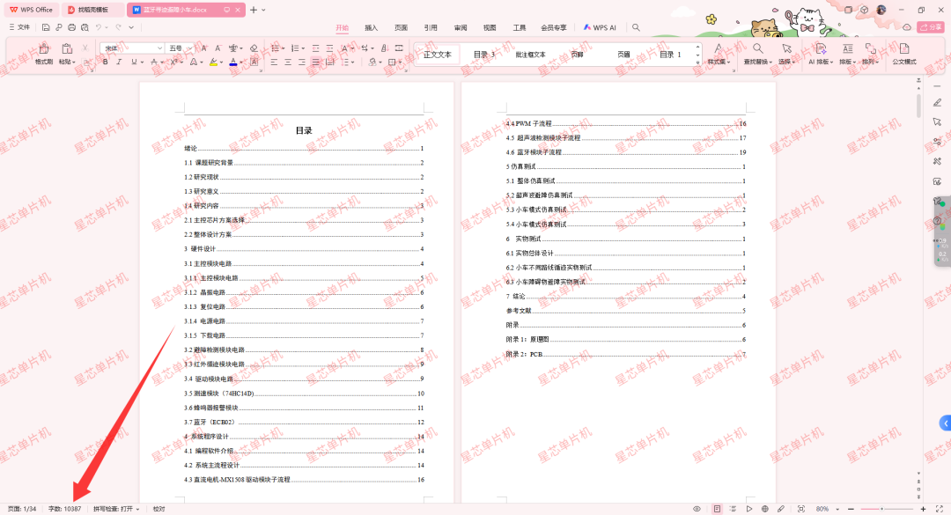Open the spell check (拼写检查) dropdown
This screenshot has height=515, width=951.
116,509
